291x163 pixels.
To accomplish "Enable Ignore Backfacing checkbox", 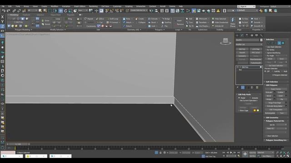I will tap(272, 53).
